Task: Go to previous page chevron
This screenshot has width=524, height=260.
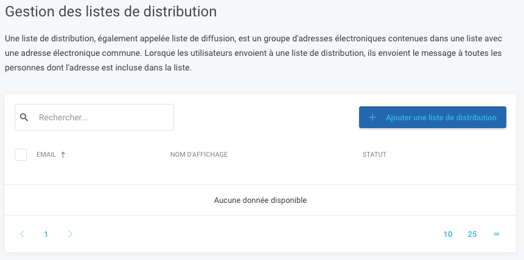Action: tap(22, 234)
